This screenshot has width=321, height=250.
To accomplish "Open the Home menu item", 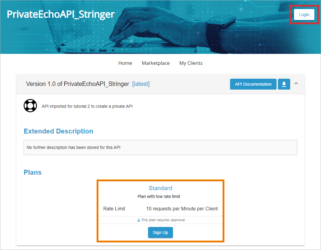I will (125, 63).
